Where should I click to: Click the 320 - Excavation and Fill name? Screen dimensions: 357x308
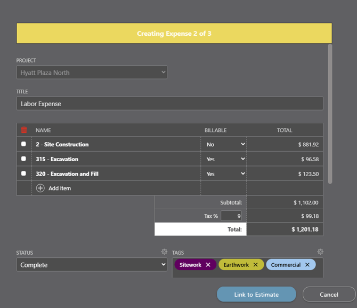67,174
